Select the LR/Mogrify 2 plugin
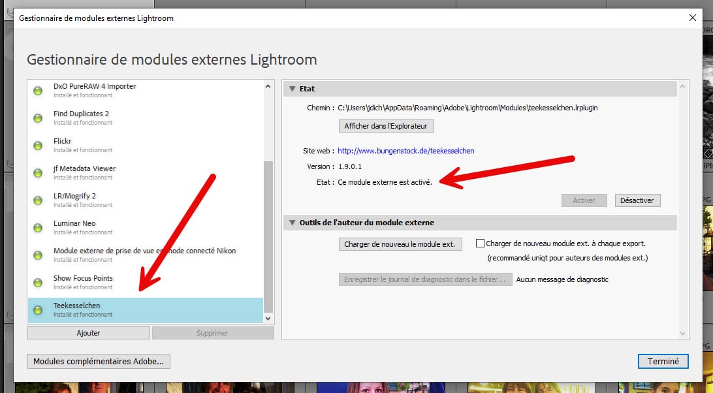Viewport: 713px width, 393px height. [146, 200]
